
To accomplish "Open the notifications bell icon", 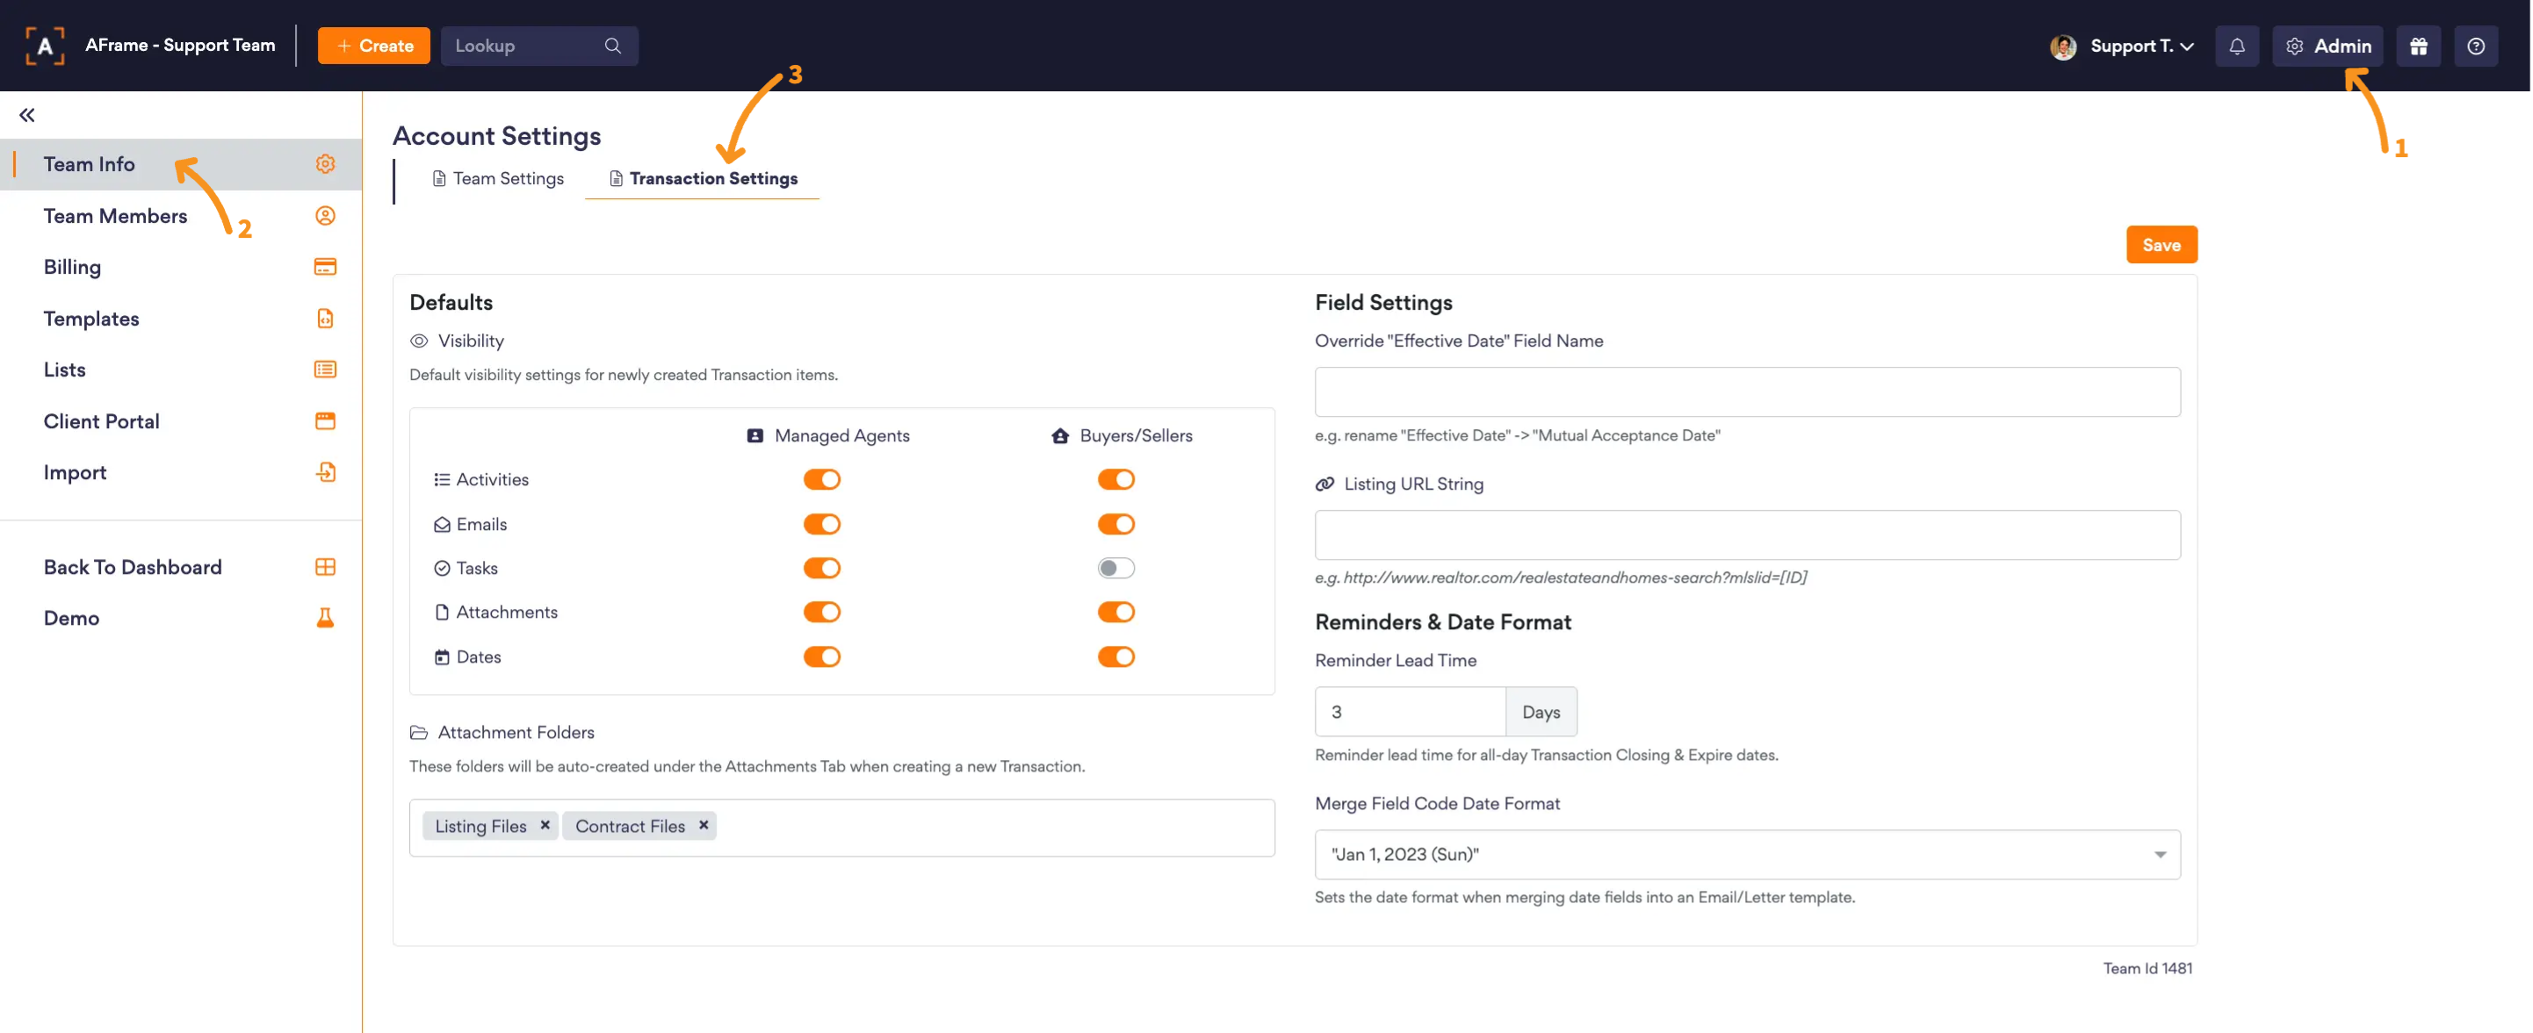I will point(2236,47).
